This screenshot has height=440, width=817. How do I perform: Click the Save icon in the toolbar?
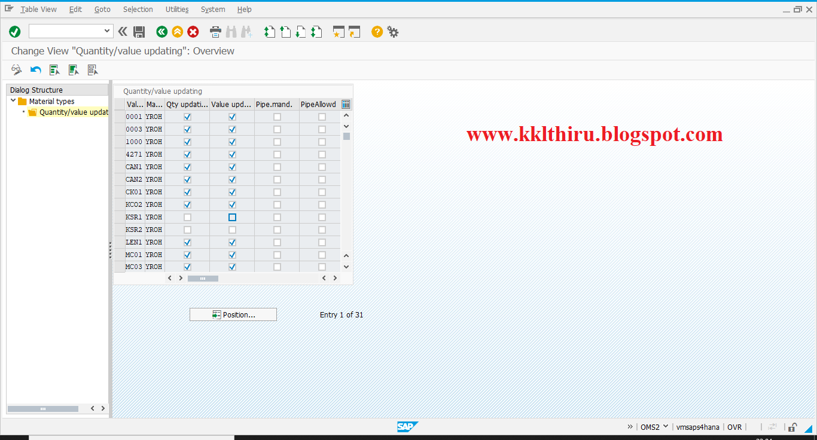pyautogui.click(x=139, y=31)
